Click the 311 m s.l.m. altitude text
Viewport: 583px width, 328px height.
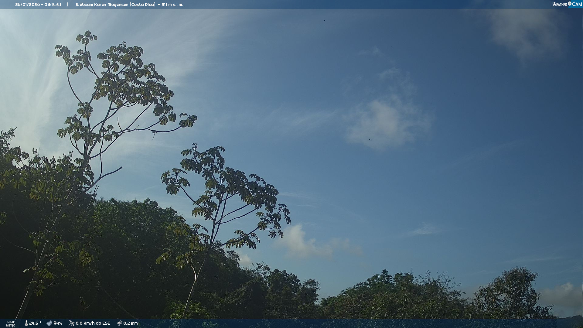[172, 5]
